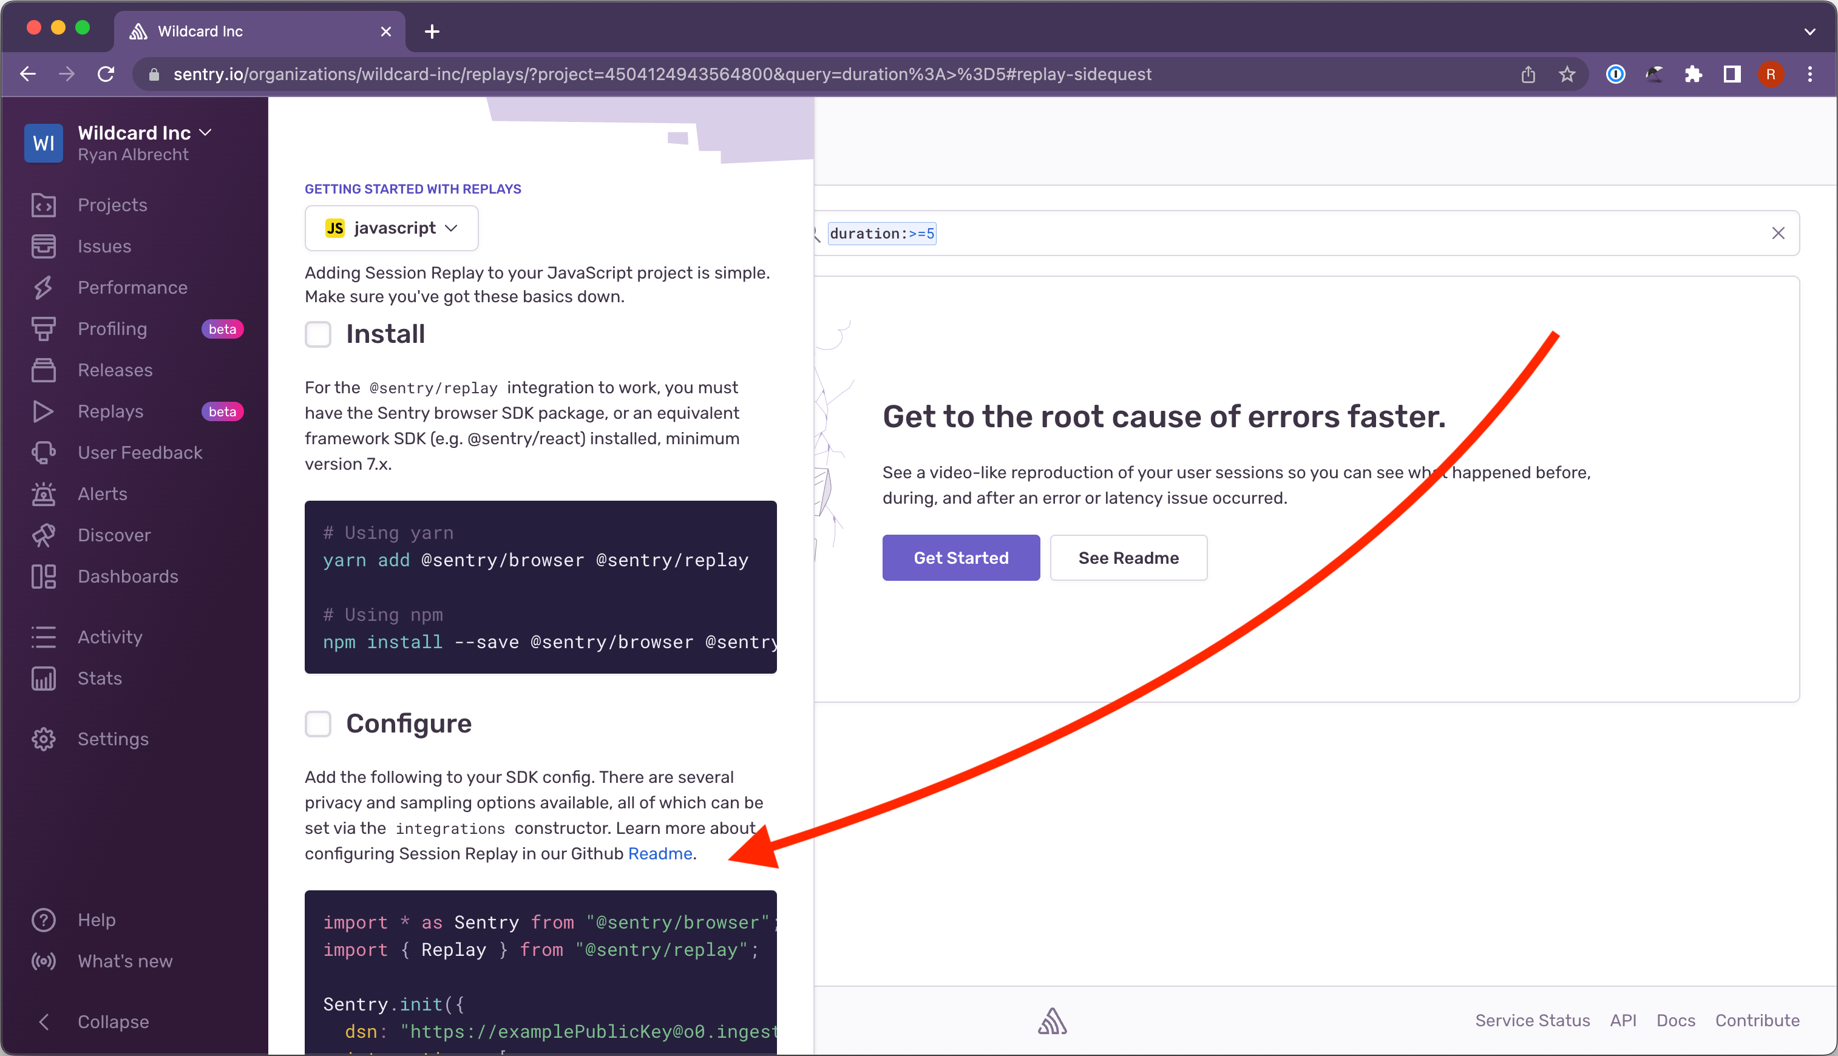Open Discover telescope icon
The image size is (1838, 1056).
(x=43, y=535)
